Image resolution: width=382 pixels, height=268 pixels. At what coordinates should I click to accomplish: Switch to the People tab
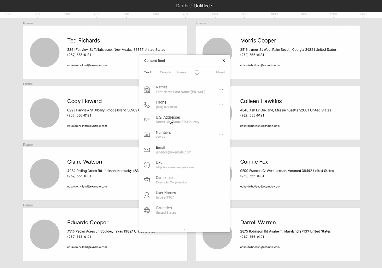165,72
